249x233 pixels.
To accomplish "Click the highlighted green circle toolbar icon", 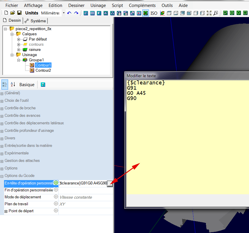I will tap(146, 13).
